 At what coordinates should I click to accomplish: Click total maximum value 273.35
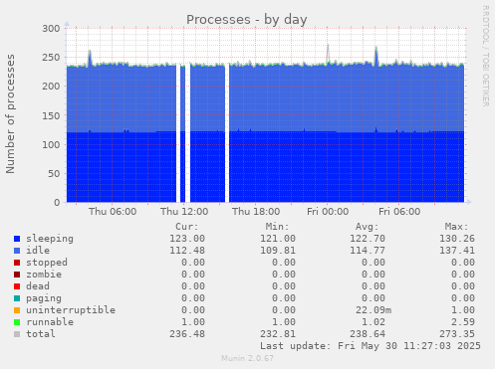pyautogui.click(x=457, y=334)
